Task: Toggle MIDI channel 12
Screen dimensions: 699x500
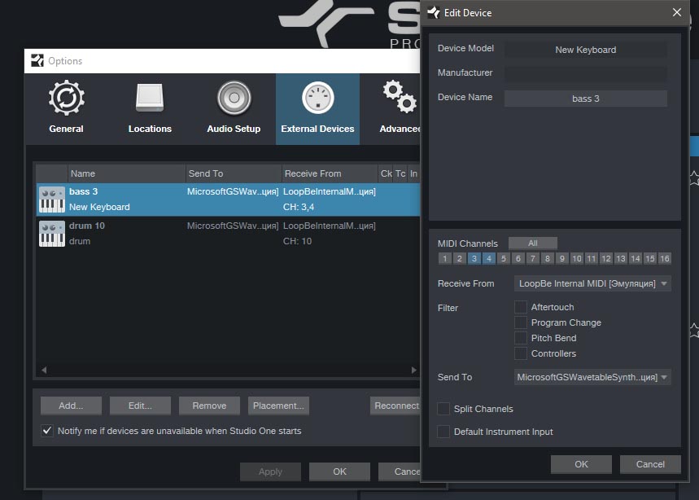Action: click(x=606, y=258)
